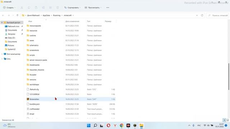Screen dimensions: 230x129
Task: Sort by the Тип column header
Action: tap(88, 21)
